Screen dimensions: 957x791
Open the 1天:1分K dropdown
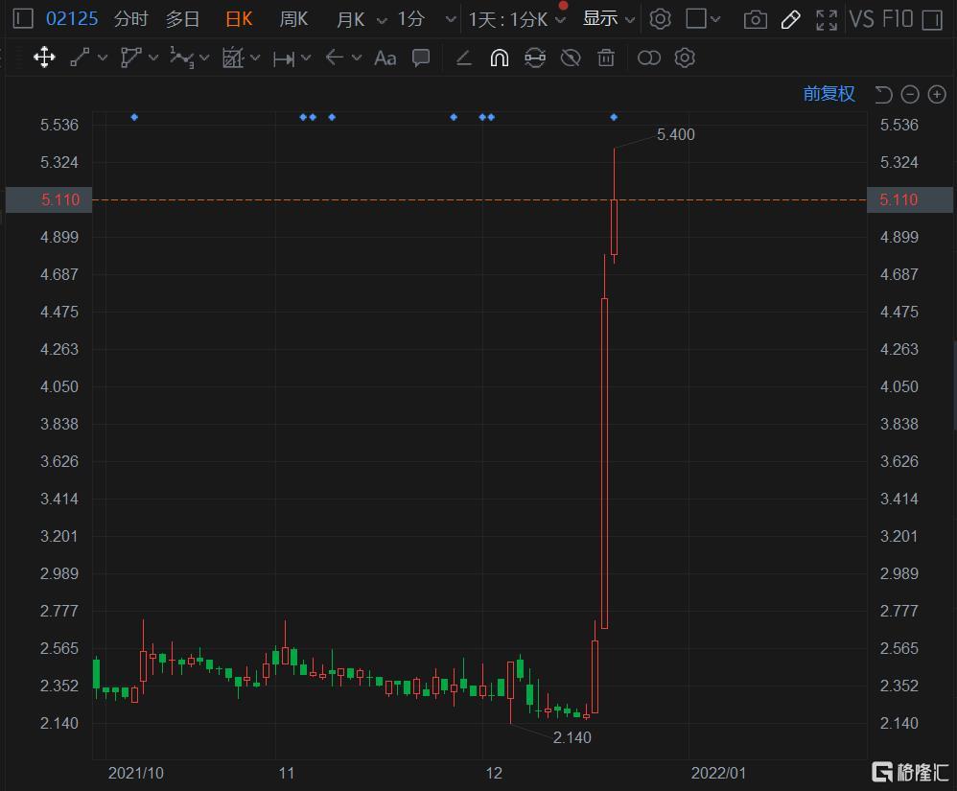[x=517, y=19]
